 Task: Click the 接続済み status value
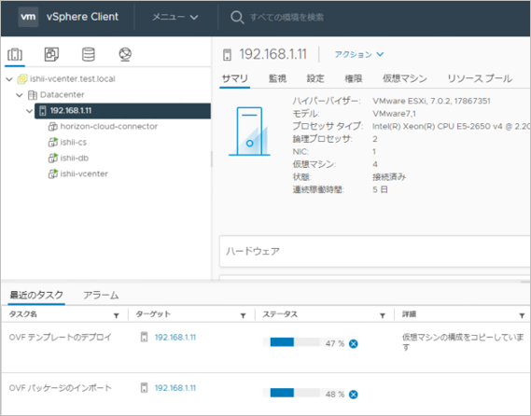[x=389, y=177]
